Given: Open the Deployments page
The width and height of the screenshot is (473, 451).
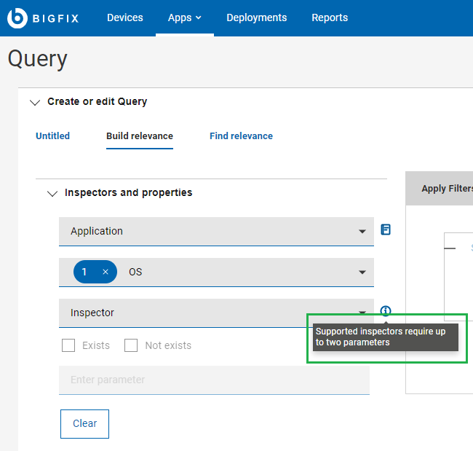Looking at the screenshot, I should pyautogui.click(x=256, y=17).
